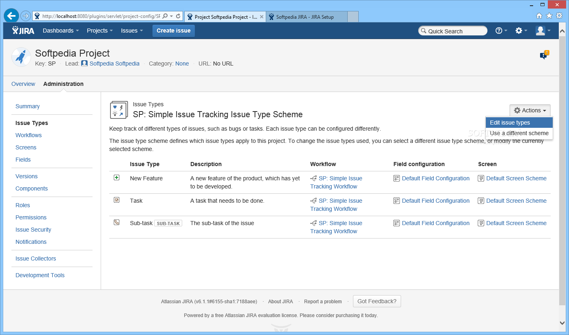Open the blank new tab button
The height and width of the screenshot is (335, 569).
353,17
